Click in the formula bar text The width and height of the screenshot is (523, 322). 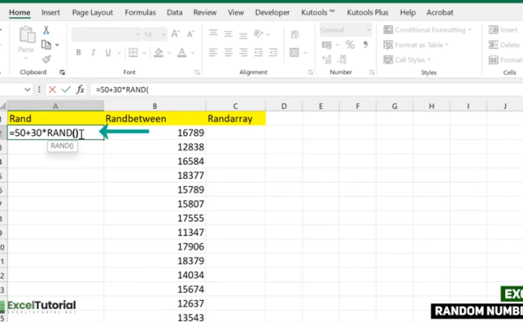point(122,89)
